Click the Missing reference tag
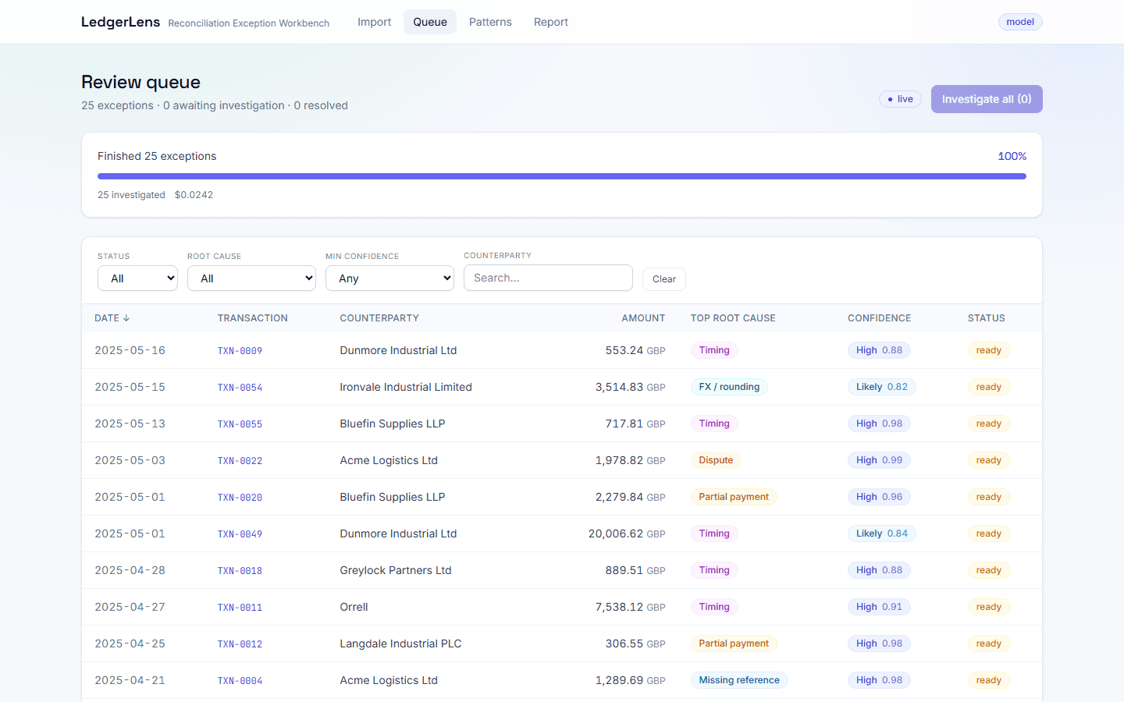The height and width of the screenshot is (702, 1124). [739, 680]
